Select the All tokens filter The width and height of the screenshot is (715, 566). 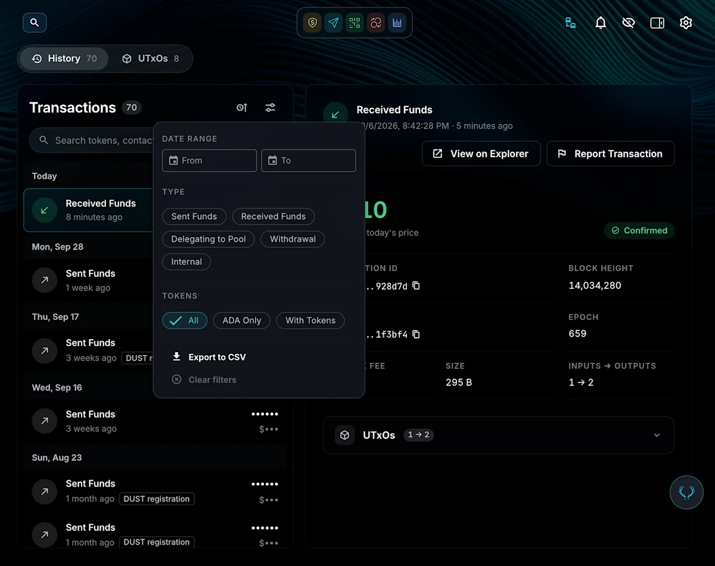[185, 321]
